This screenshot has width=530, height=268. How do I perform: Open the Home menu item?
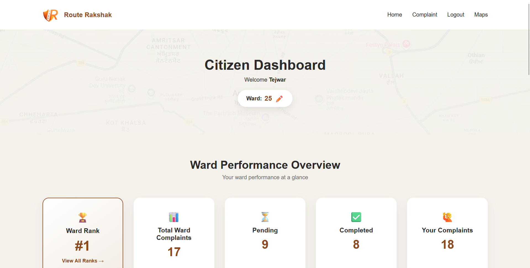(394, 15)
